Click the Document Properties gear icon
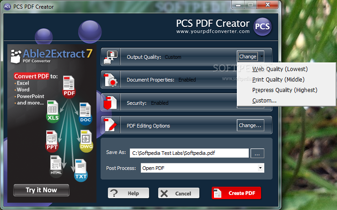This screenshot has width=337, height=210. pyautogui.click(x=111, y=80)
